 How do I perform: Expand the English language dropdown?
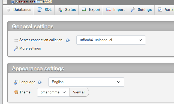[86, 82]
